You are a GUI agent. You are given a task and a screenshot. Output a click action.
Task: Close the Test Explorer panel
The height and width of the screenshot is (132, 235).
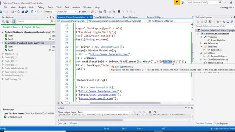[53, 17]
